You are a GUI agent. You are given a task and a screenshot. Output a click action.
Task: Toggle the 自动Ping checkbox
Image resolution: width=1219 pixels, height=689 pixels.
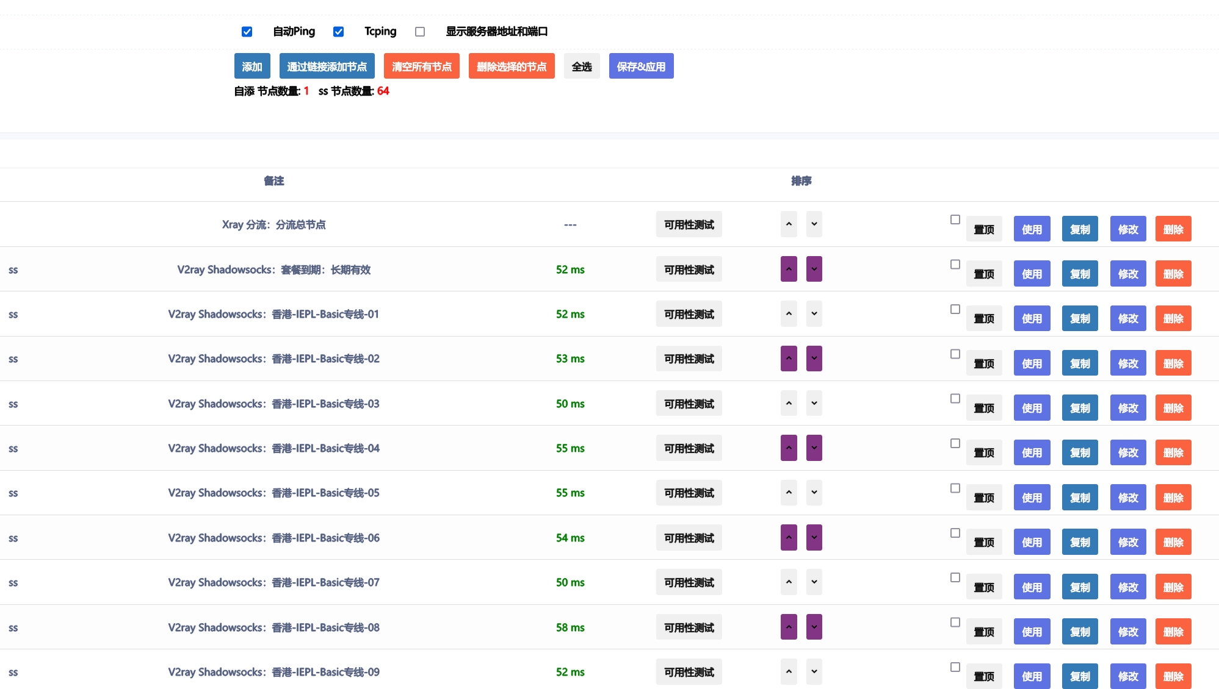pos(247,32)
